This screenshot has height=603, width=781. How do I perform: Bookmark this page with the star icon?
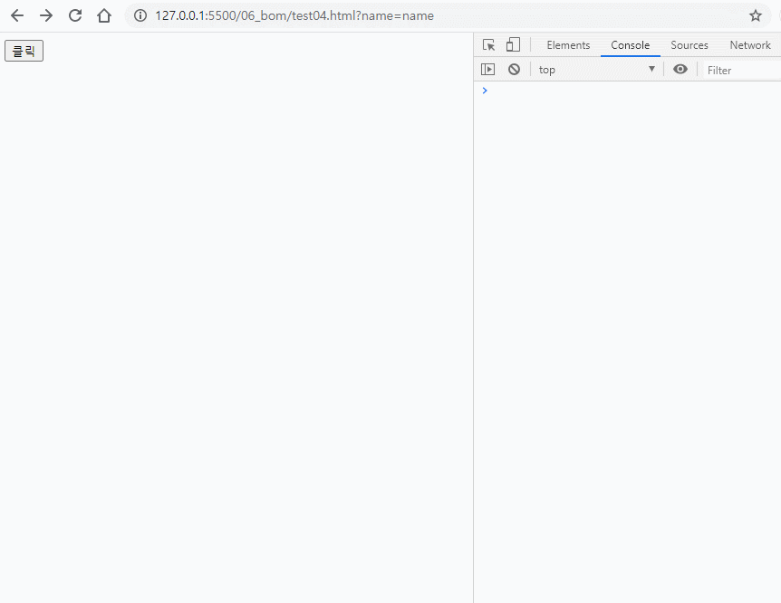click(756, 16)
